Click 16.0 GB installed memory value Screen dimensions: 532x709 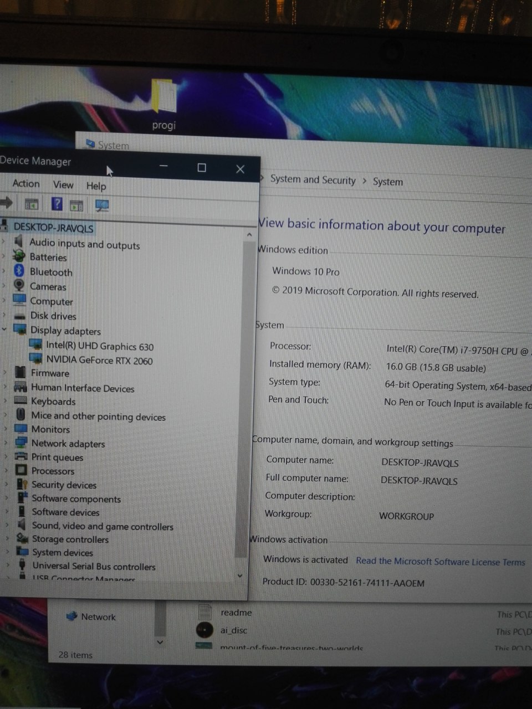click(436, 368)
